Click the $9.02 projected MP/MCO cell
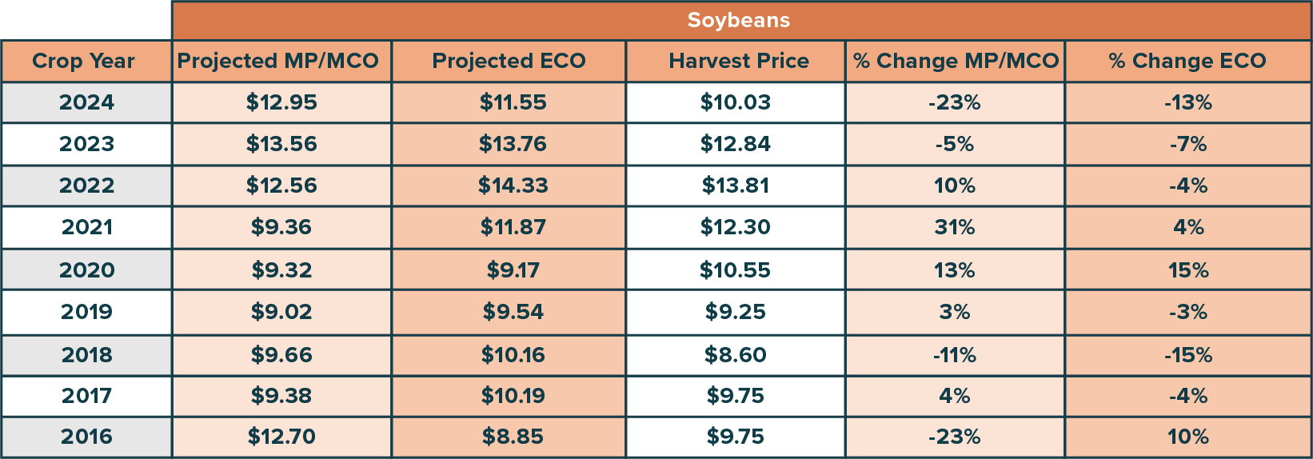1313x459 pixels. click(x=281, y=312)
